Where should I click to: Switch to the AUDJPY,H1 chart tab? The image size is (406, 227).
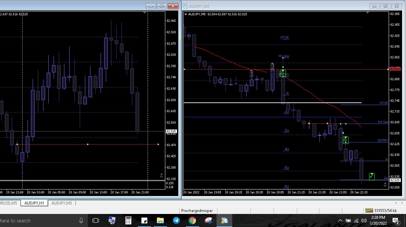coord(34,203)
